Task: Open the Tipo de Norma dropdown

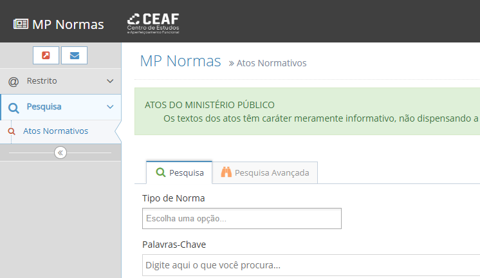Action: click(x=242, y=219)
